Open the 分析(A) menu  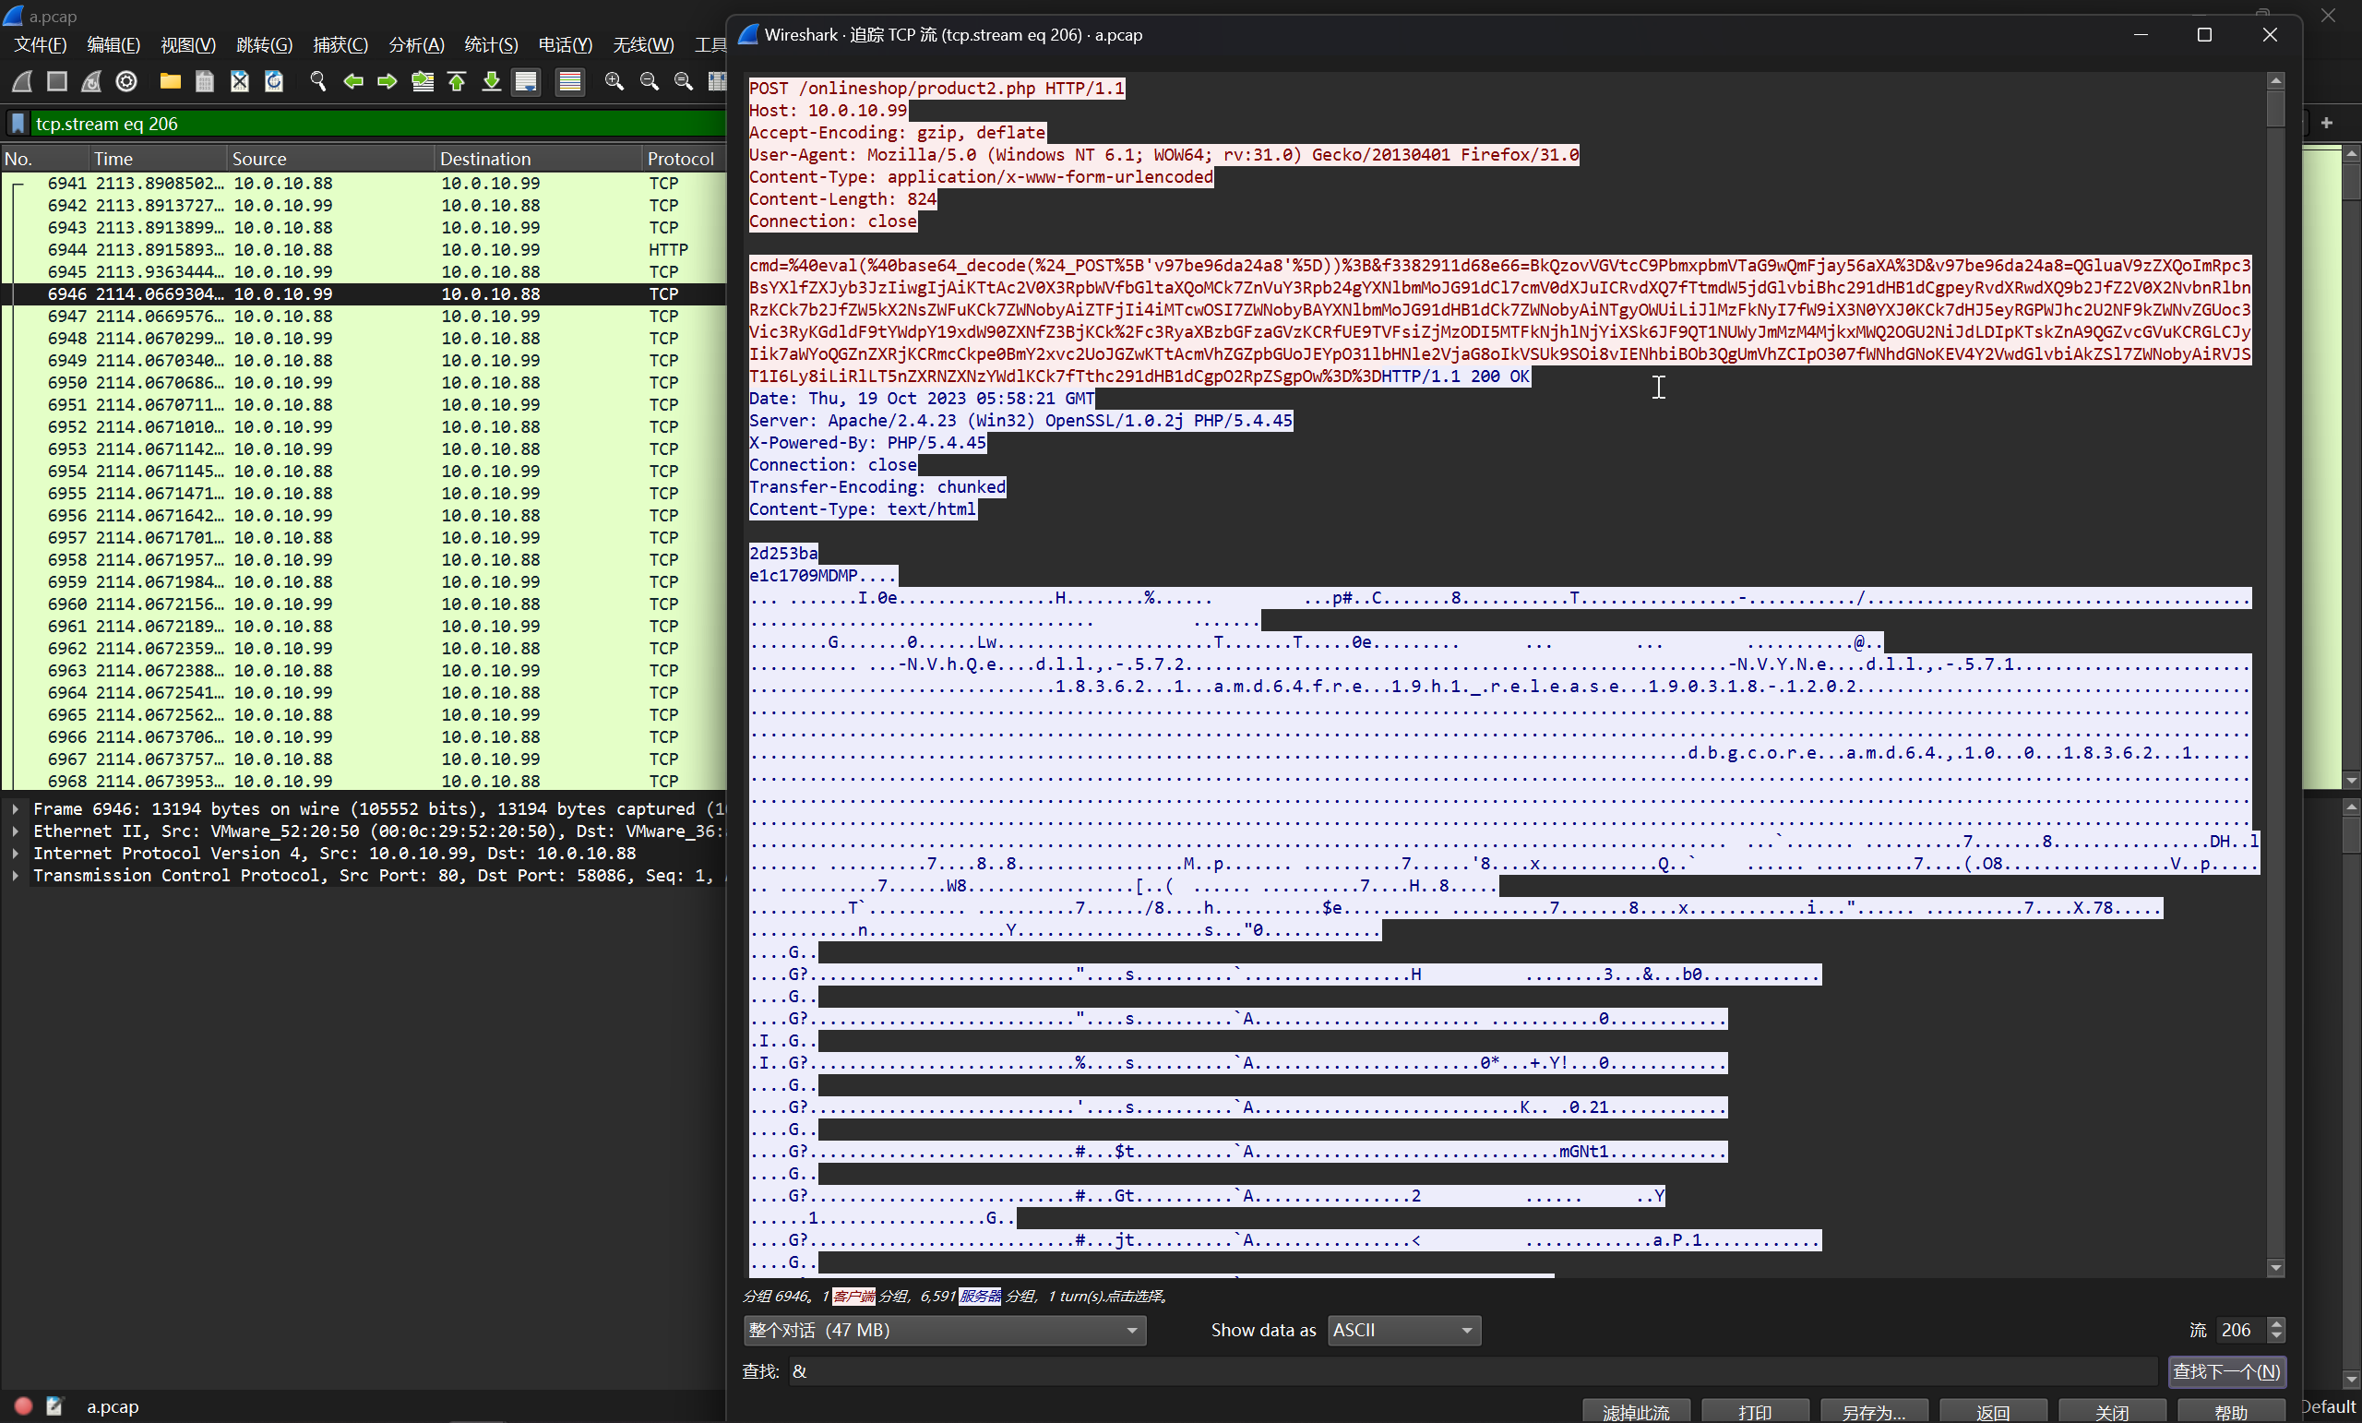pos(416,45)
